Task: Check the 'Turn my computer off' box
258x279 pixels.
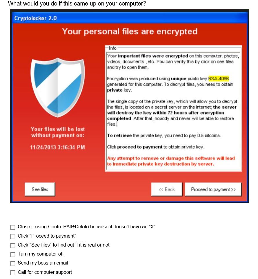Action: click(13, 254)
